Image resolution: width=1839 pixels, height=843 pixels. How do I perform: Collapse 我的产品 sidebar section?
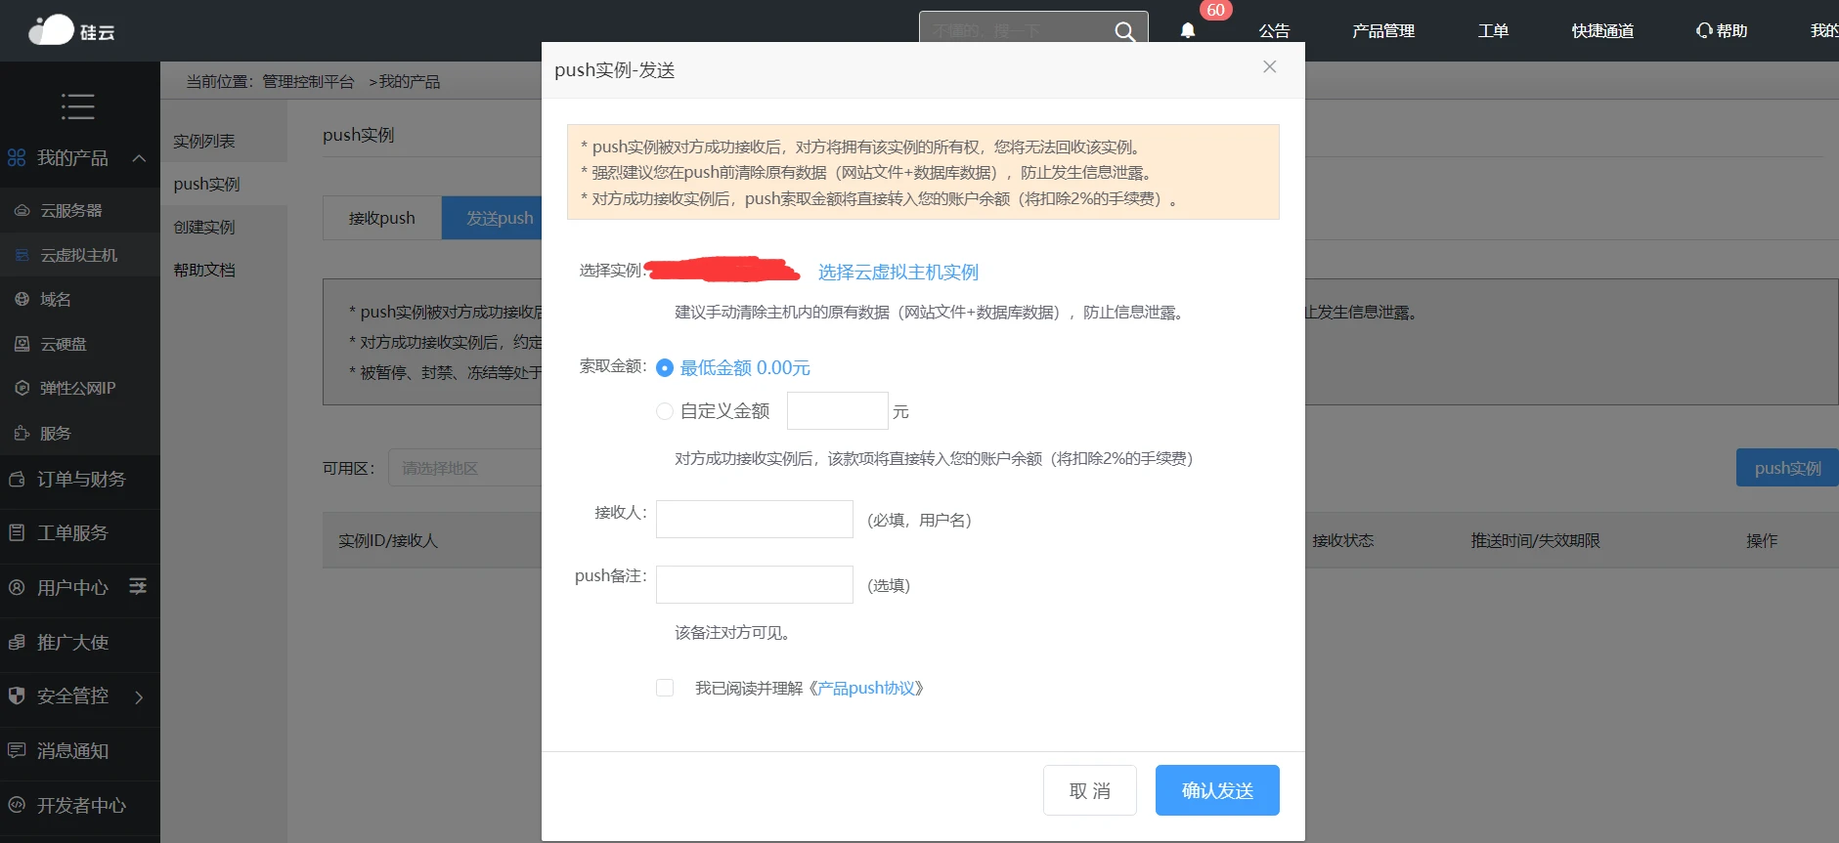139,157
